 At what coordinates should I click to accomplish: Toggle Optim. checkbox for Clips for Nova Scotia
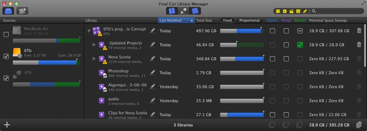[272, 115]
